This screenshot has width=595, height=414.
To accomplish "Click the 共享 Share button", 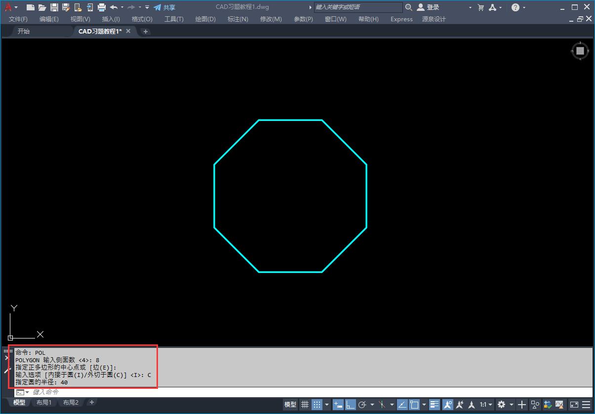I will (x=164, y=7).
